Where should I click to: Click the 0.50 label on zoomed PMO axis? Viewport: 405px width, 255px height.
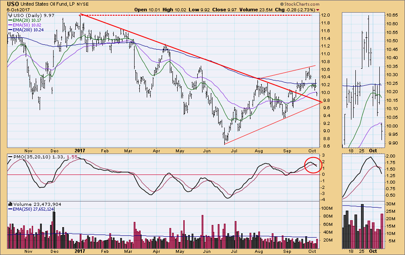pyautogui.click(x=391, y=195)
